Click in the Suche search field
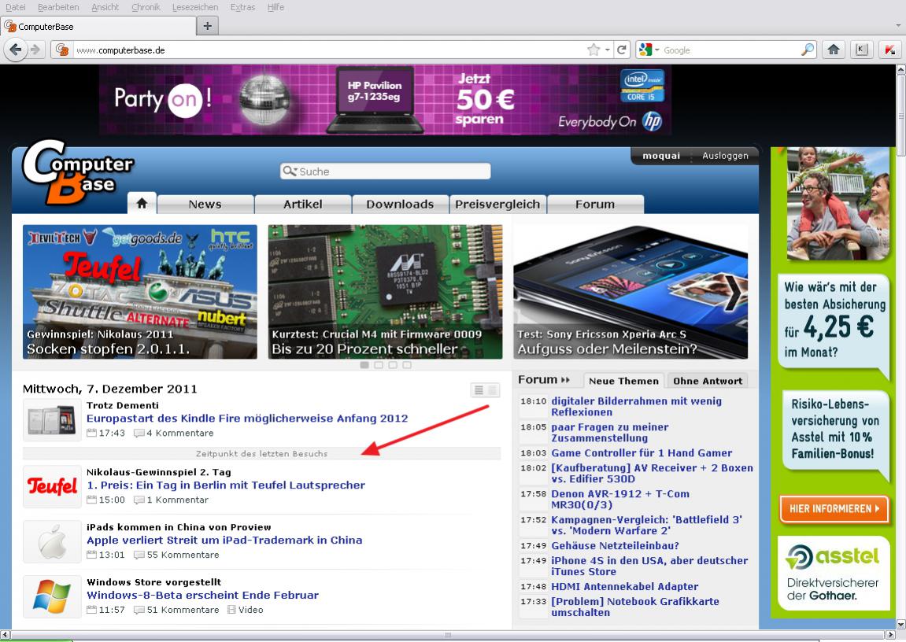Image resolution: width=906 pixels, height=642 pixels. (x=386, y=171)
